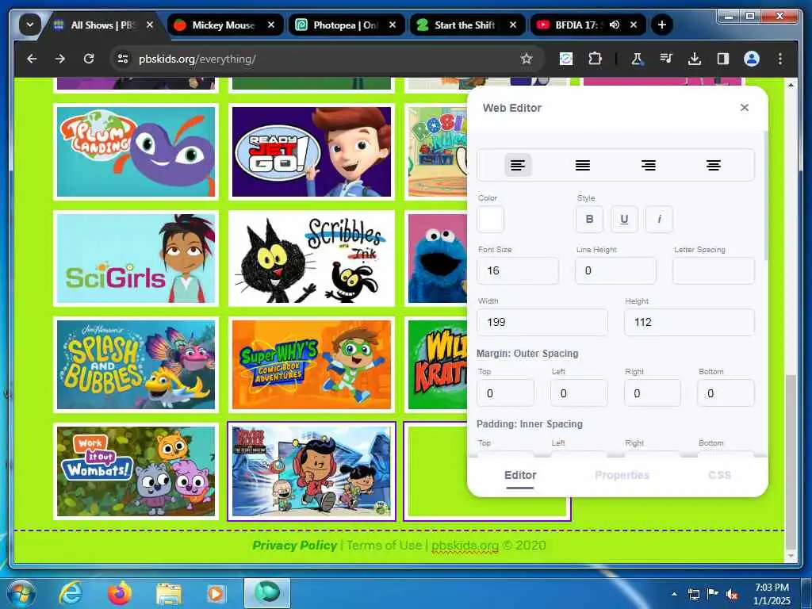812x609 pixels.
Task: Open the Web Editor extension icon
Action: coord(566,59)
